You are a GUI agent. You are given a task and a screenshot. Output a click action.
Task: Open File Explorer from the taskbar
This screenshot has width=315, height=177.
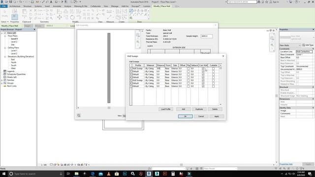pos(77,174)
